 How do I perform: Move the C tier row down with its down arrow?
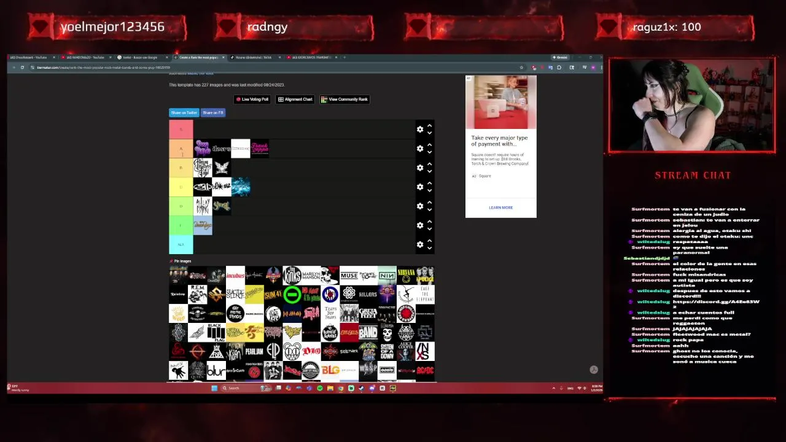[430, 190]
